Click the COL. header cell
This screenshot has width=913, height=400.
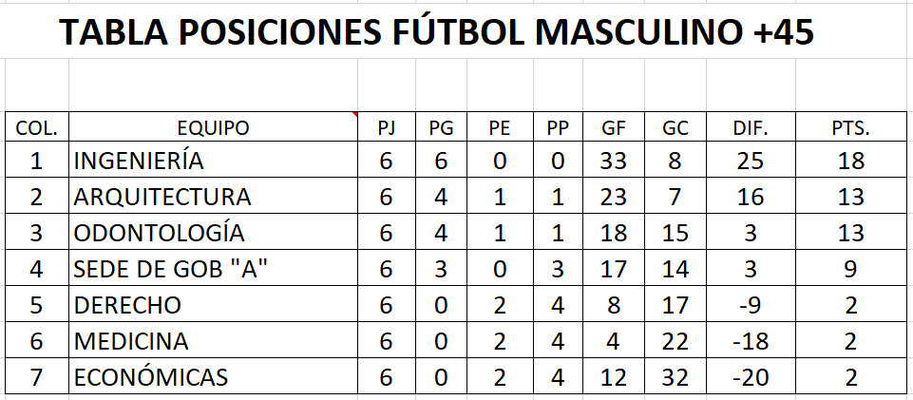[x=37, y=127]
